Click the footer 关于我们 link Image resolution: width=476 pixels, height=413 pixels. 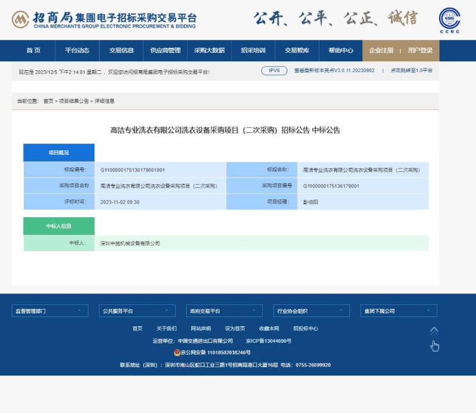click(x=167, y=328)
